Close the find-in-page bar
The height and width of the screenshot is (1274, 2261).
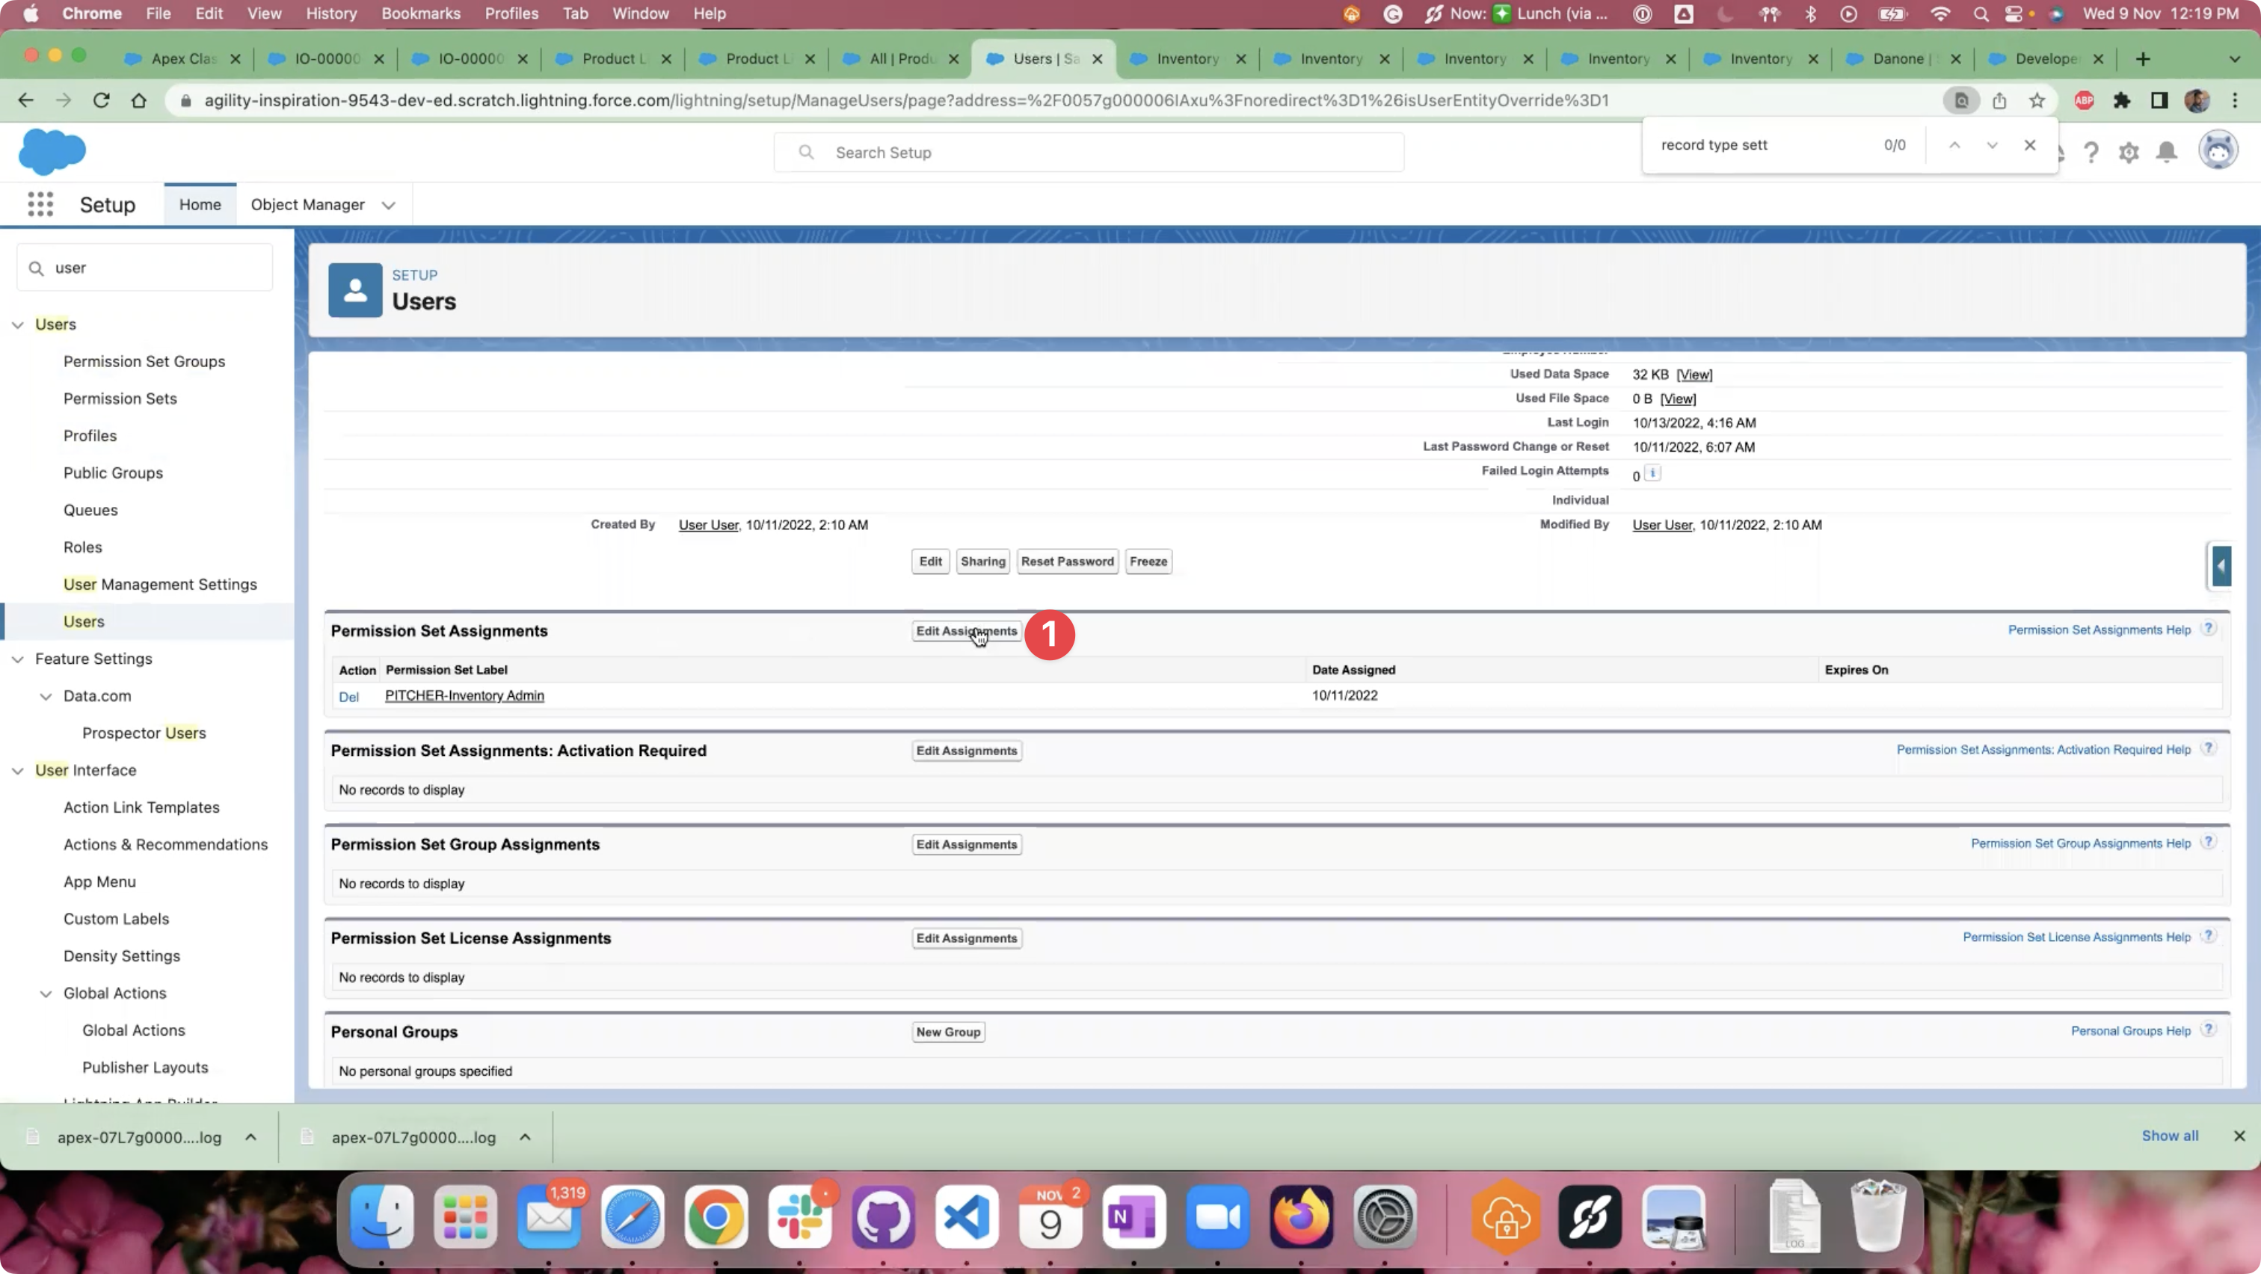[x=2029, y=145]
